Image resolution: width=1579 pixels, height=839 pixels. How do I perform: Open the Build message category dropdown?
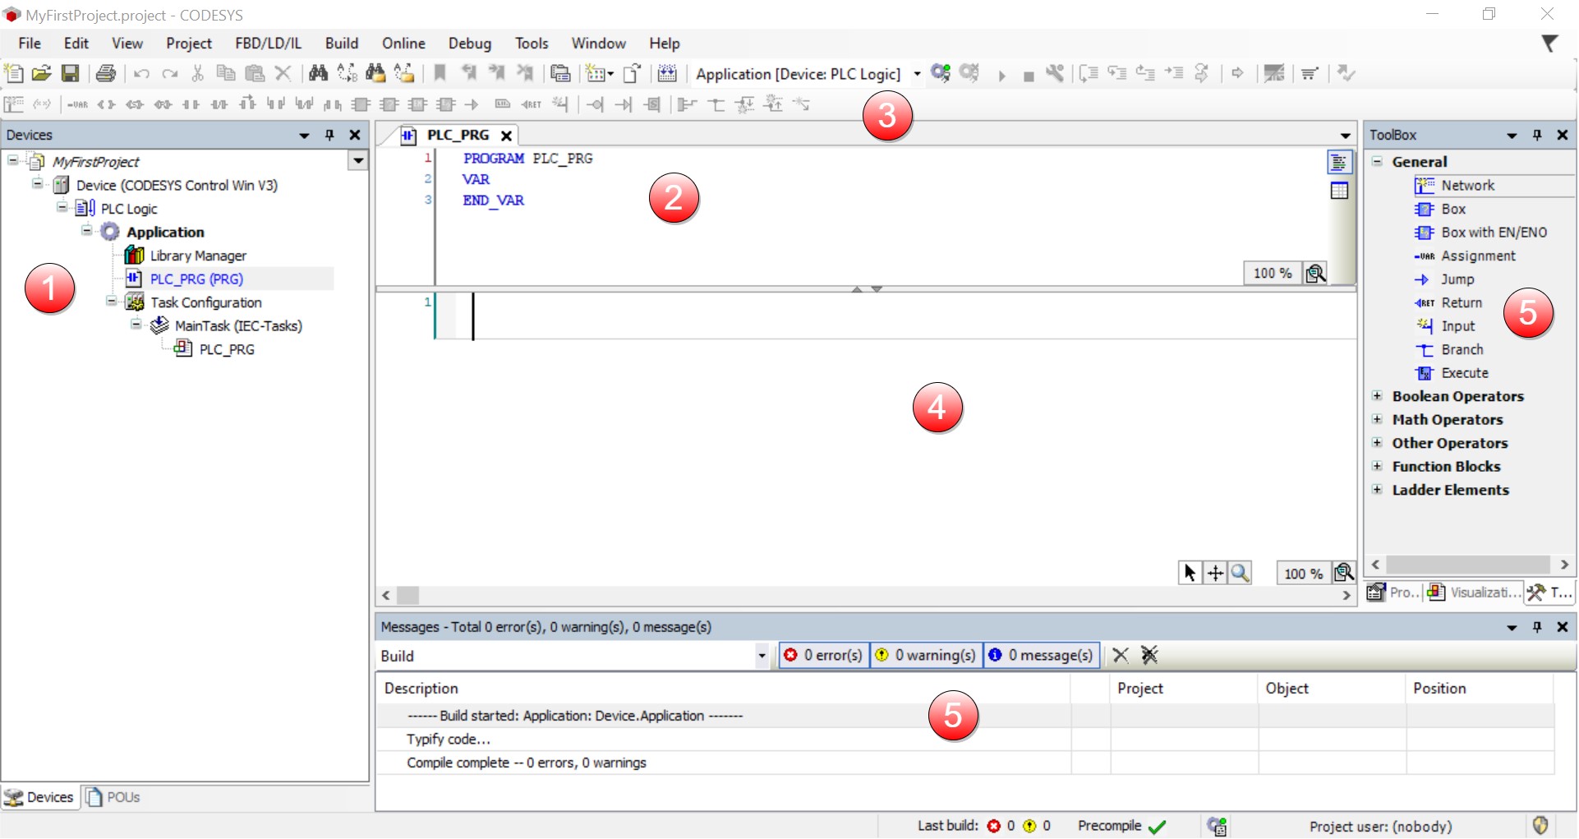pyautogui.click(x=762, y=657)
